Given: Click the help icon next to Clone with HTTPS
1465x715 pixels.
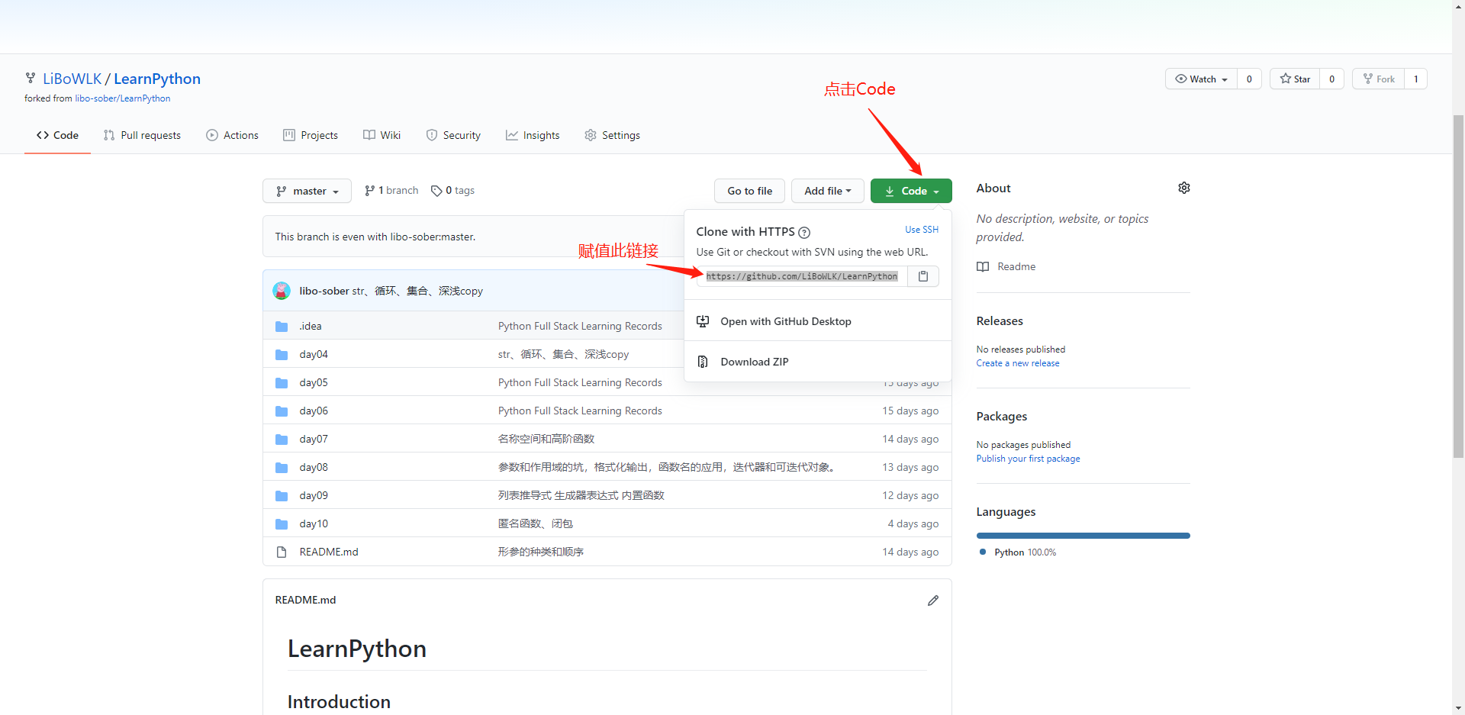Looking at the screenshot, I should click(x=804, y=233).
